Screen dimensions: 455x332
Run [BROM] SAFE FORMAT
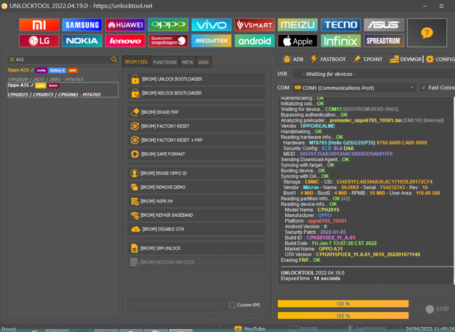click(x=196, y=154)
